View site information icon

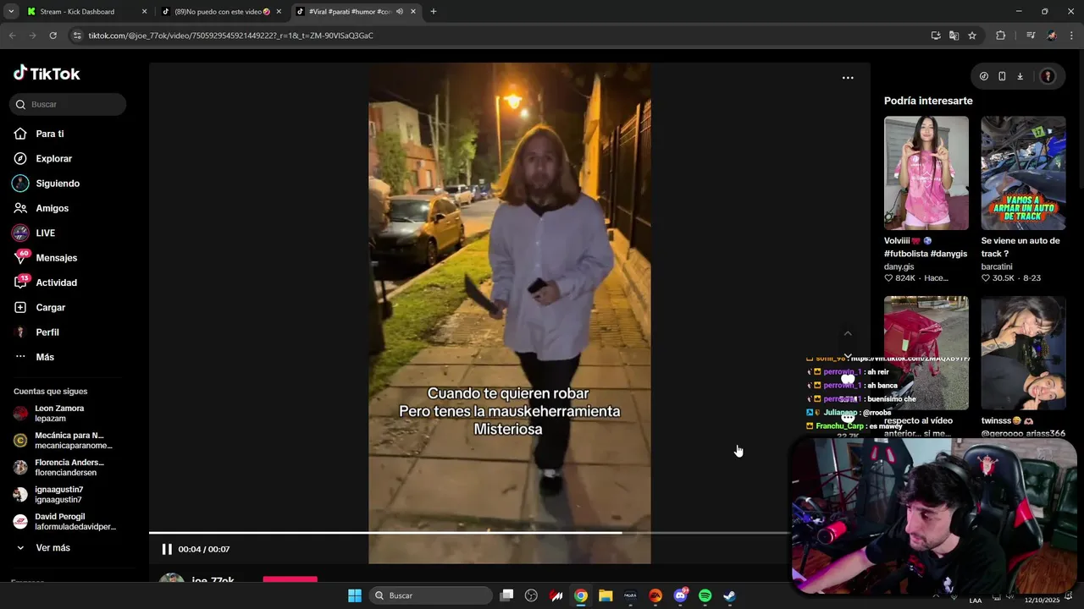point(78,36)
